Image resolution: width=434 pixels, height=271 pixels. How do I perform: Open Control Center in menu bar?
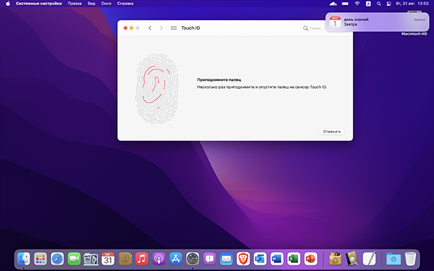[x=389, y=4]
